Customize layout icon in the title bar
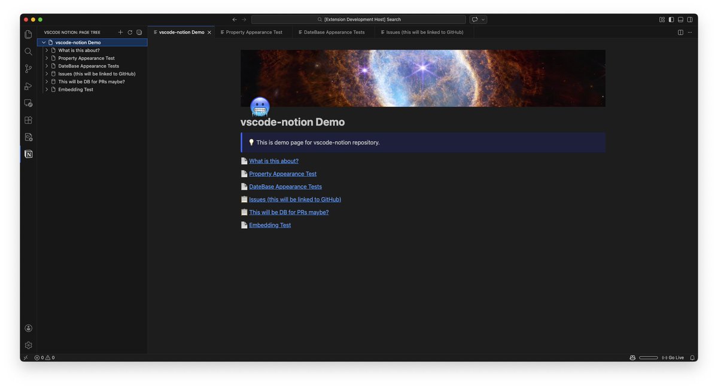The width and height of the screenshot is (718, 388). (x=662, y=20)
